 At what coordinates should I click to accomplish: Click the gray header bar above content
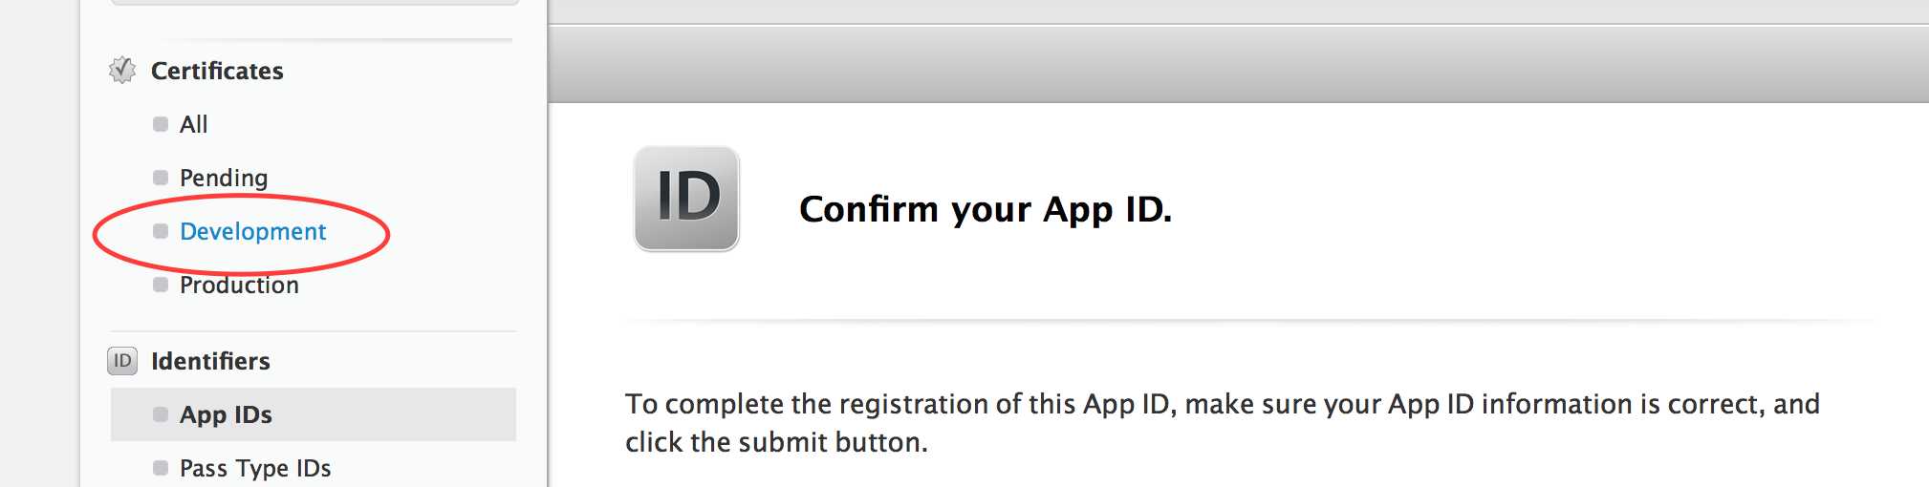[x=1238, y=64]
